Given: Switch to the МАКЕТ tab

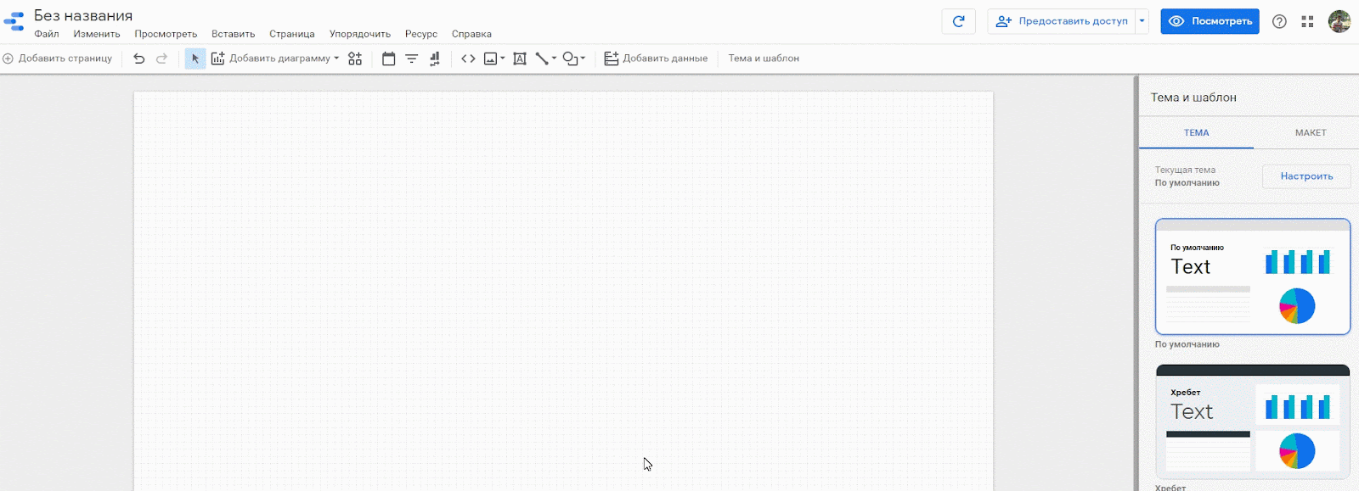Looking at the screenshot, I should [x=1310, y=132].
